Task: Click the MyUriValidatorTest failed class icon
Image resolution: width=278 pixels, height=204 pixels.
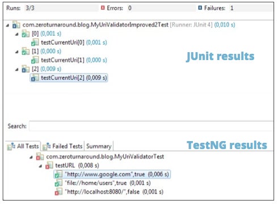Action: (40, 156)
